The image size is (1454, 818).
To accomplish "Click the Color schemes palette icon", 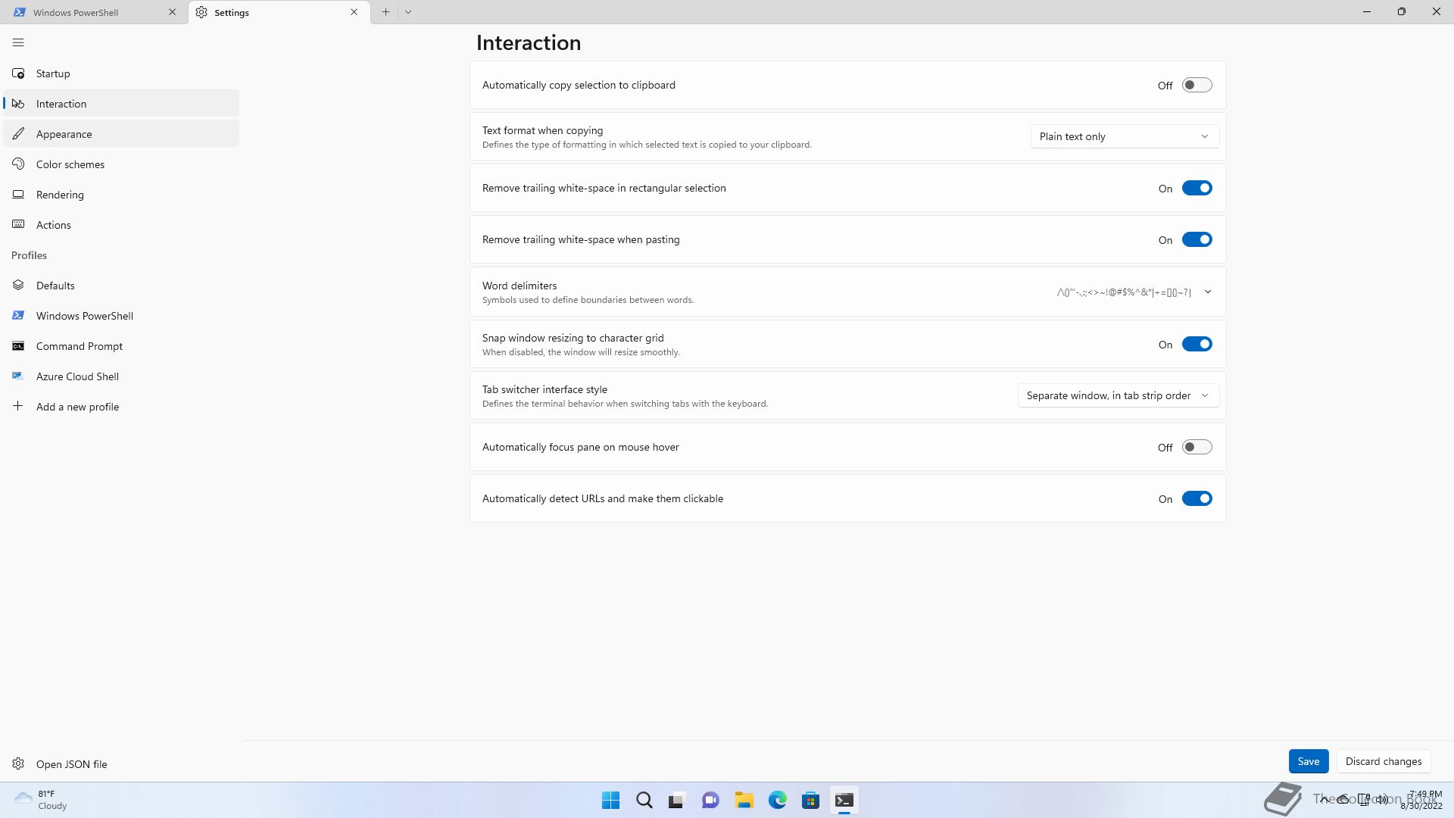I will coord(18,164).
